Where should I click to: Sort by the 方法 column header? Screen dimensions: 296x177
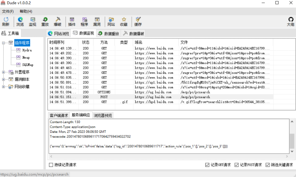[104, 42]
